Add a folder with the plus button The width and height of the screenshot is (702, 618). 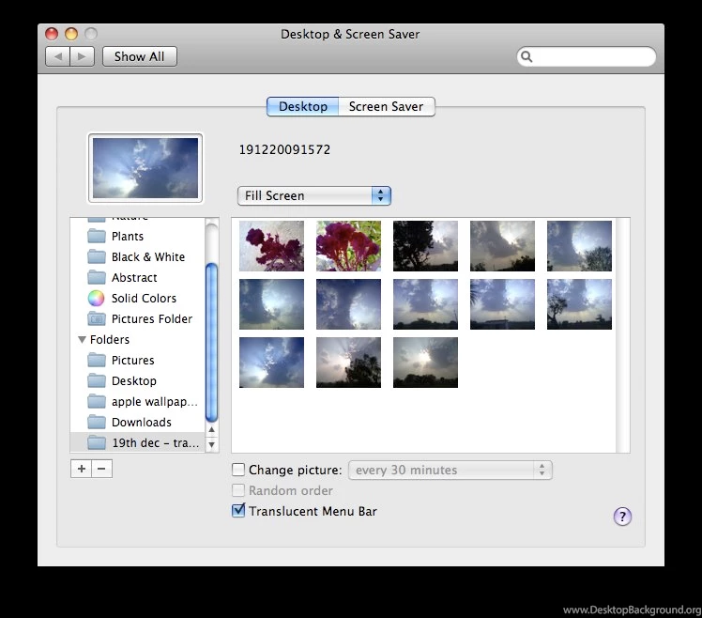point(81,469)
